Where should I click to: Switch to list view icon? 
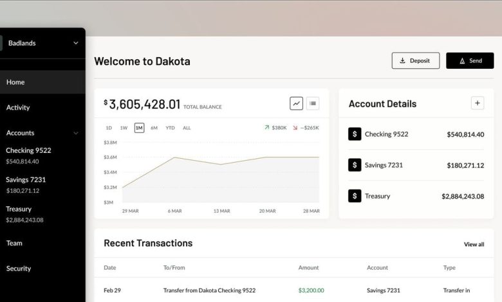[313, 103]
